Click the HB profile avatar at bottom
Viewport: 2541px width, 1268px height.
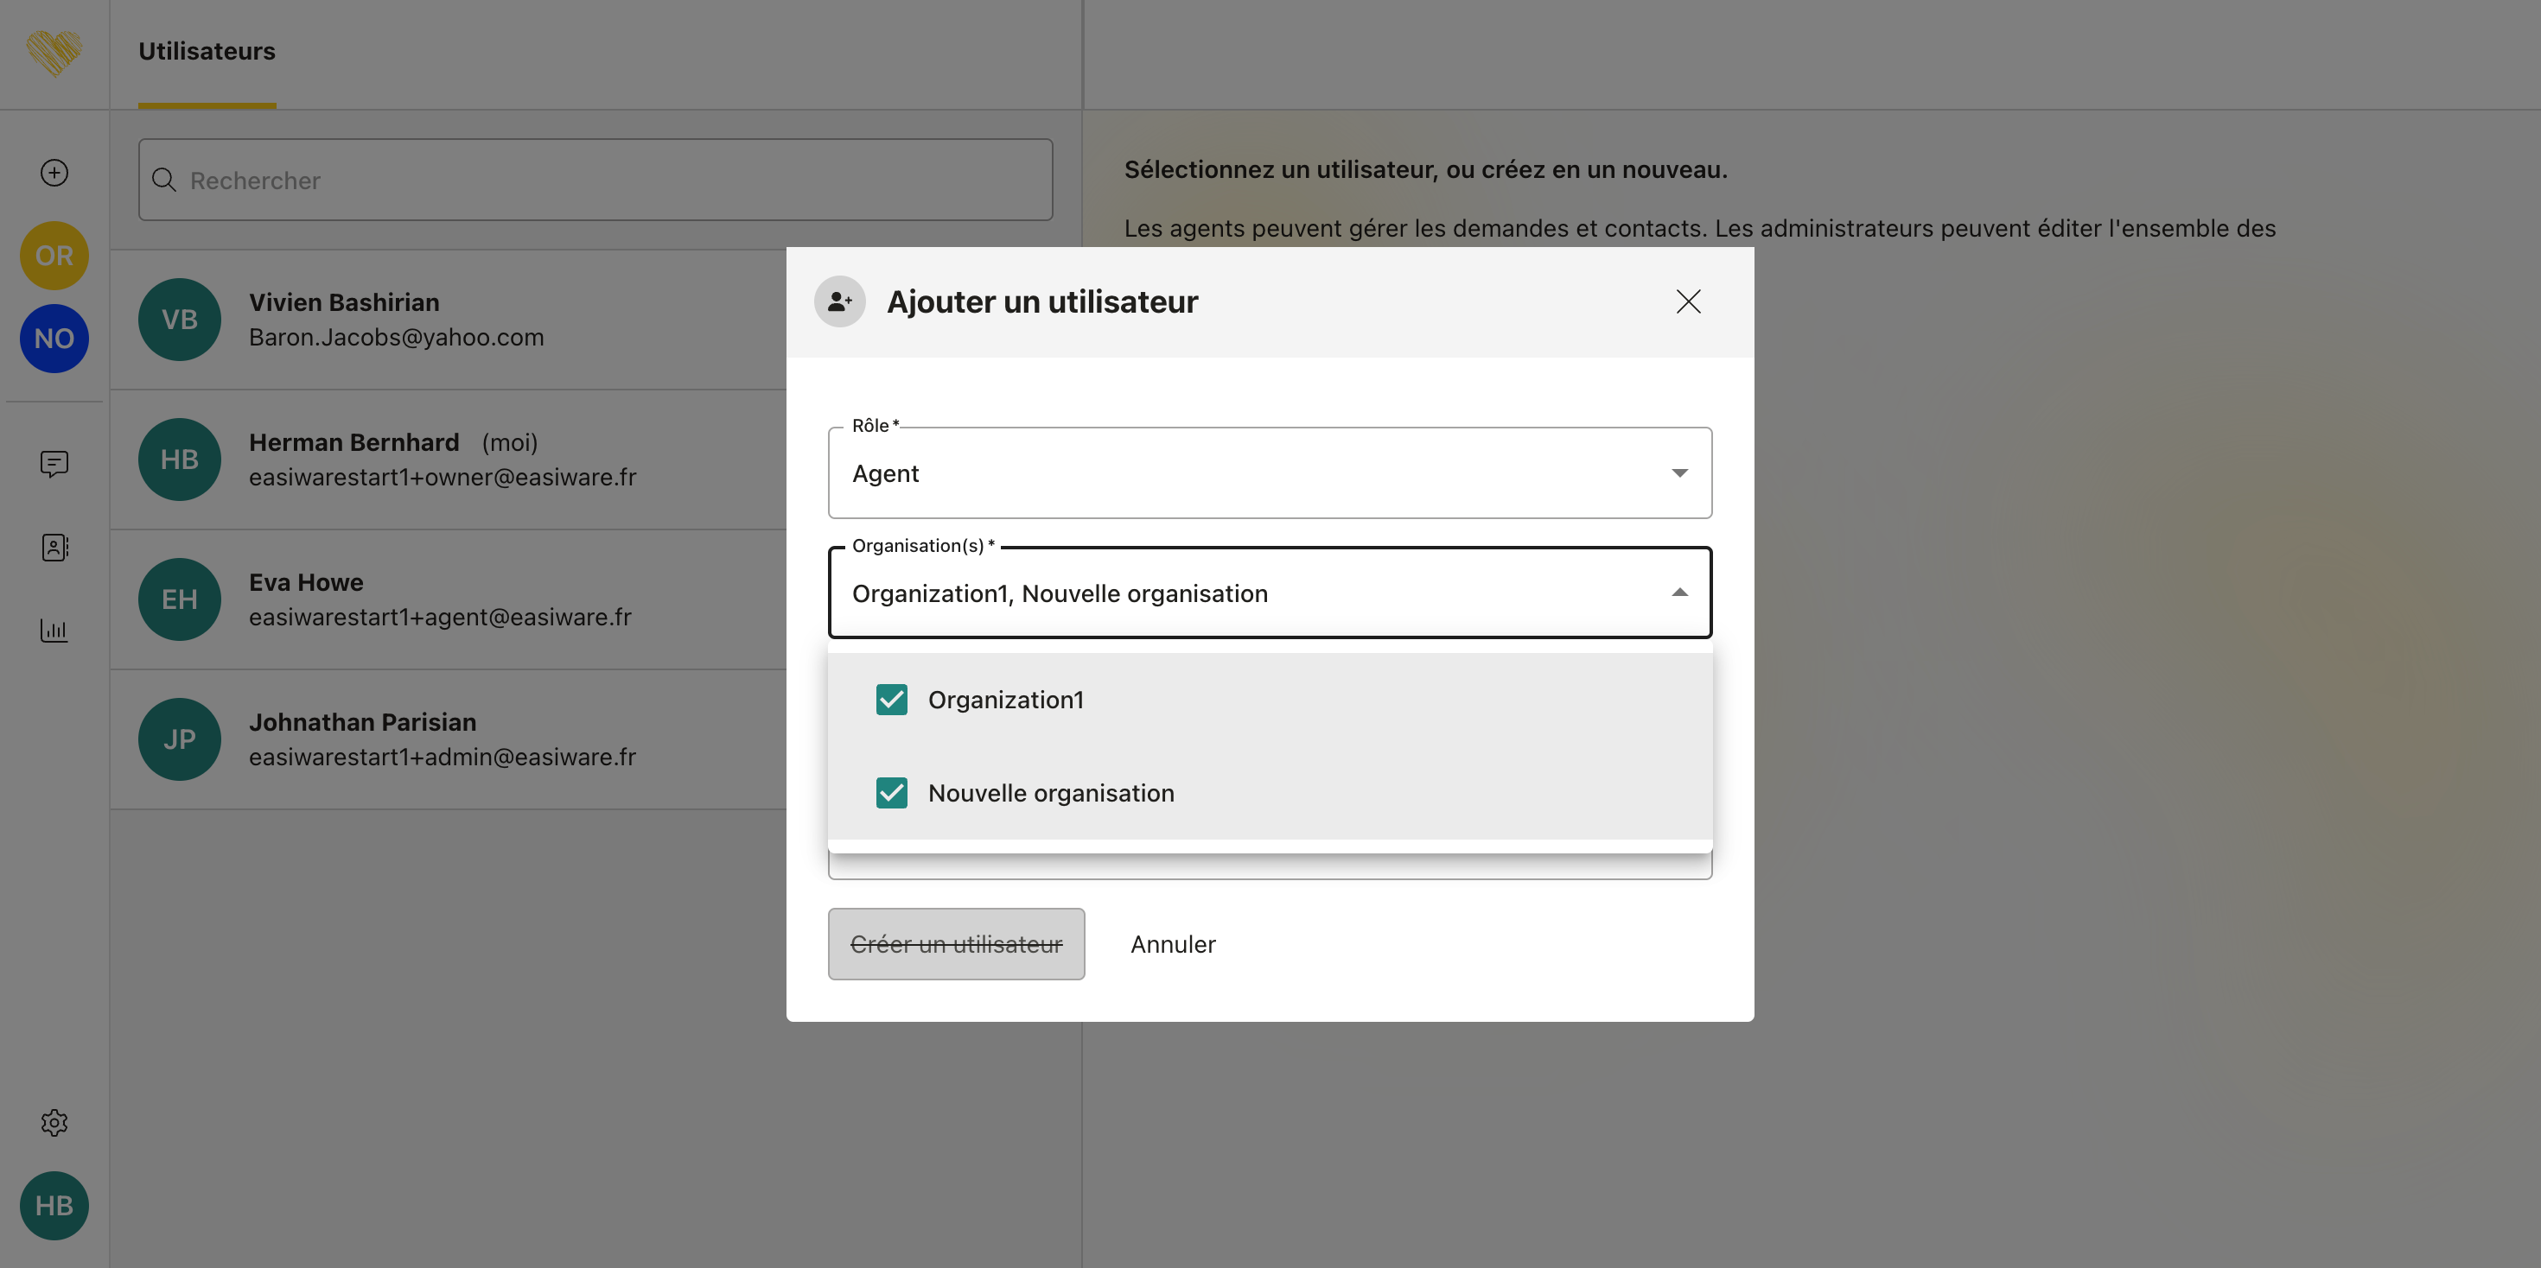(x=54, y=1205)
